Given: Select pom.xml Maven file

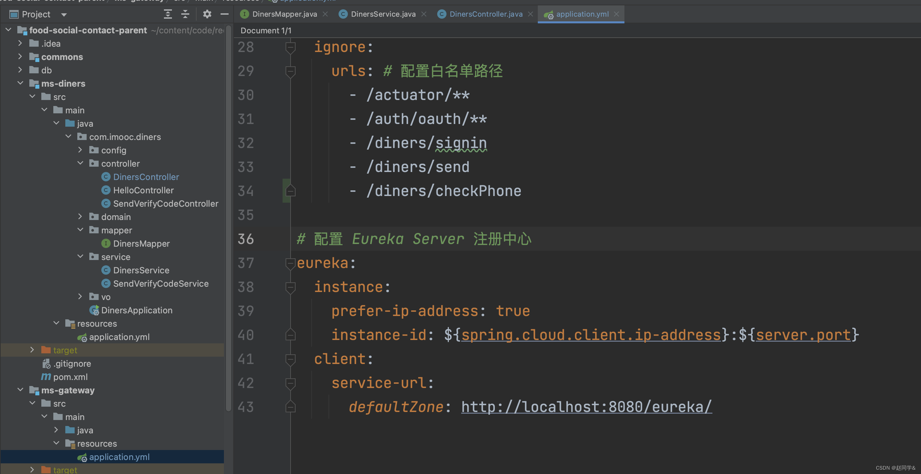Looking at the screenshot, I should click(x=70, y=377).
